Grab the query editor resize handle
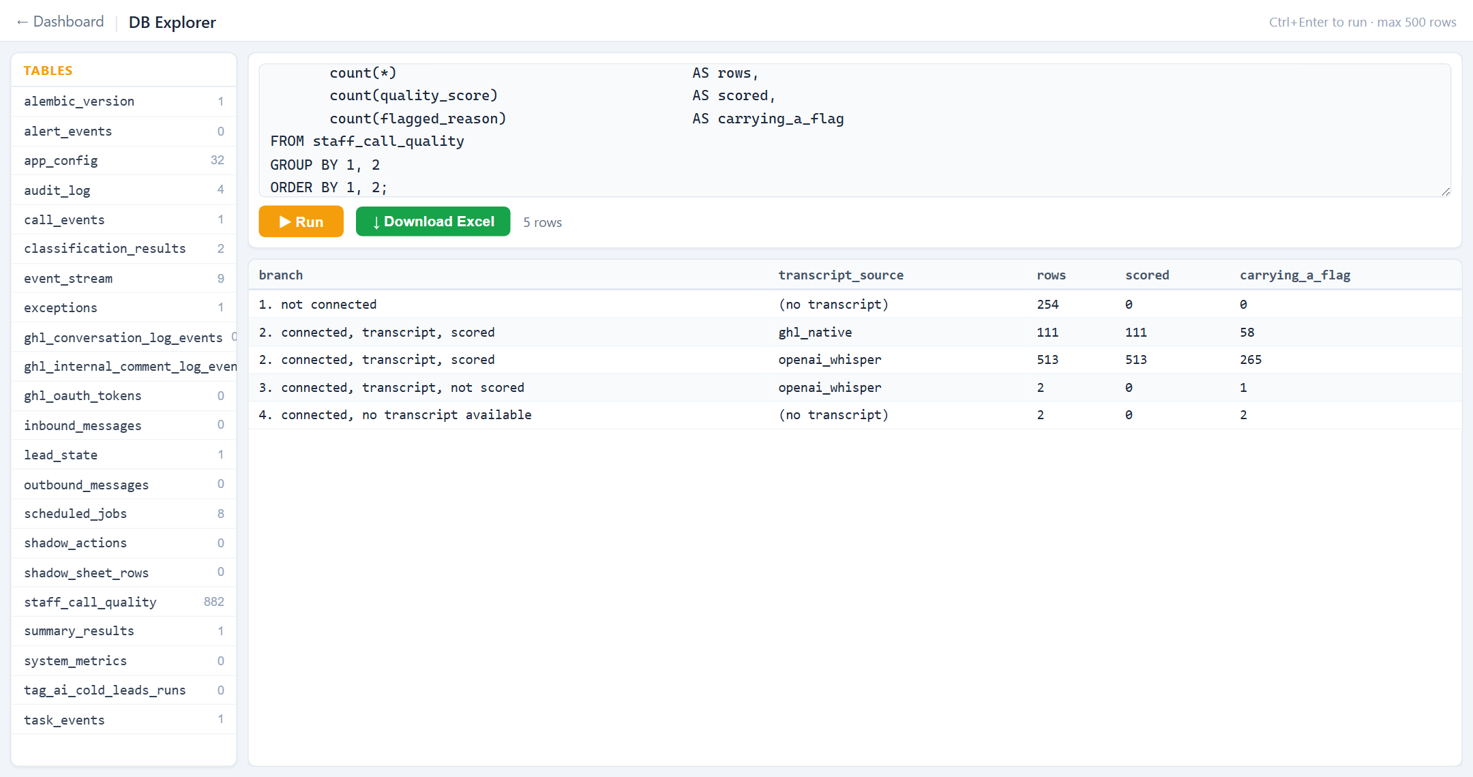This screenshot has width=1473, height=777. click(1446, 192)
